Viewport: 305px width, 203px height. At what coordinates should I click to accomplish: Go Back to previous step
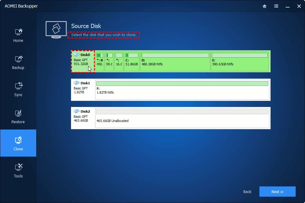click(x=247, y=192)
